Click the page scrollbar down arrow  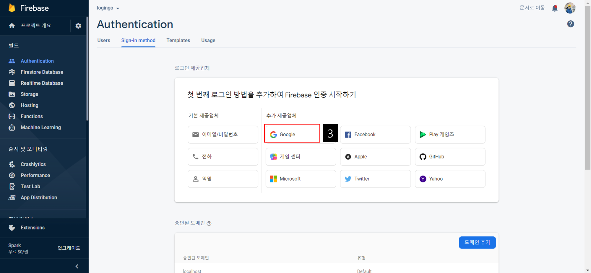(x=588, y=270)
